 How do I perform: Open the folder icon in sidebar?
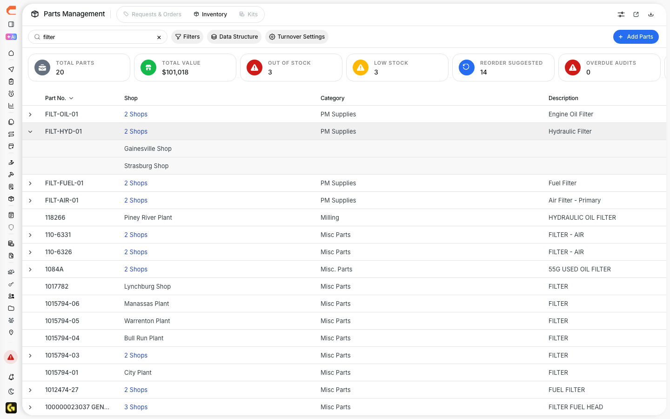[x=11, y=308]
